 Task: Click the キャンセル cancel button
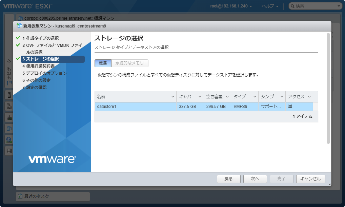pos(311,179)
